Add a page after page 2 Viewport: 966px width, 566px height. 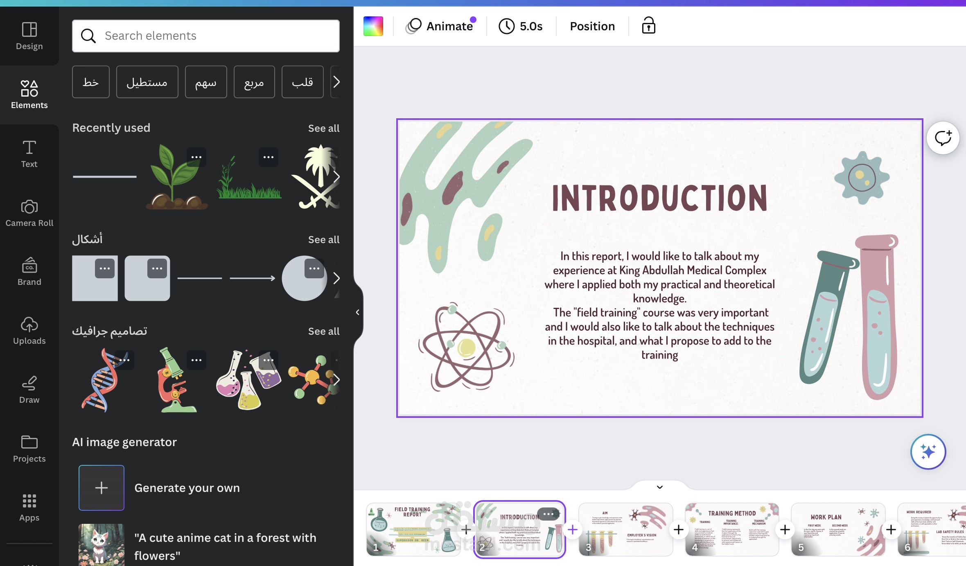click(x=573, y=530)
